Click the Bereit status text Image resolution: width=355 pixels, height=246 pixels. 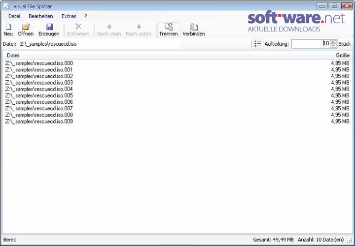tap(10, 240)
